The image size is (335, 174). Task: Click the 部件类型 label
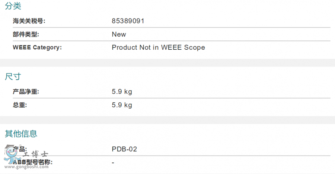(26, 35)
